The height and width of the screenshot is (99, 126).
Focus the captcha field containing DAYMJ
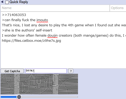point(46,71)
